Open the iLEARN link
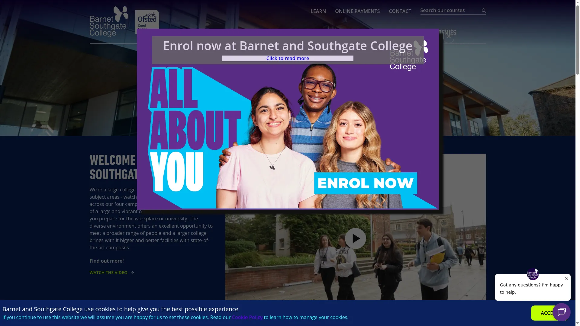580x326 pixels. (x=317, y=11)
